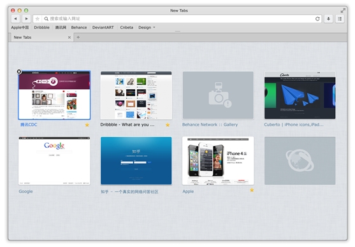
Task: Close the New Tabs tab
Action: [69, 38]
